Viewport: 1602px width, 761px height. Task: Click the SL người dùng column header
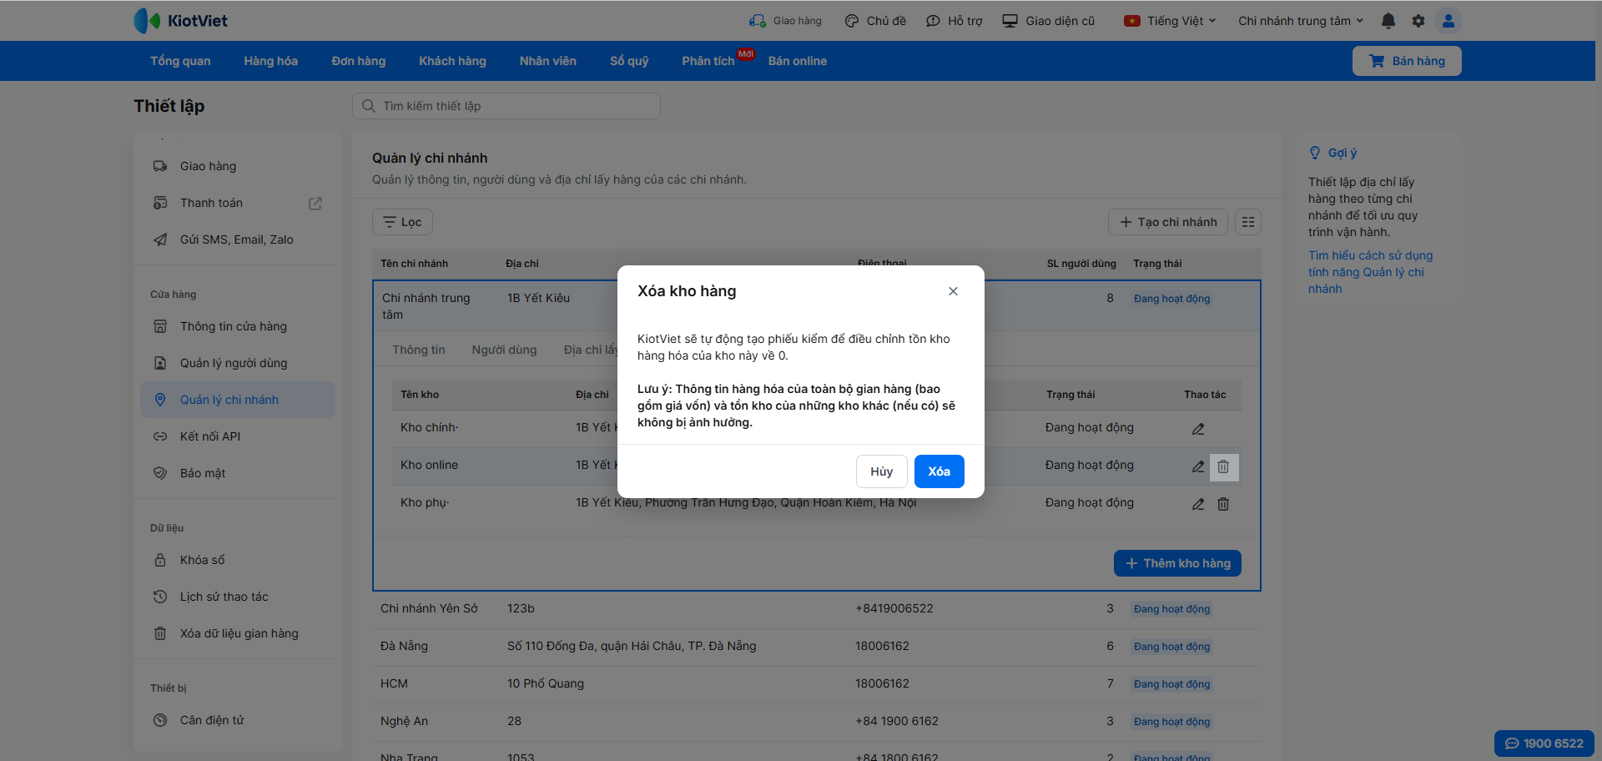[x=1081, y=264]
